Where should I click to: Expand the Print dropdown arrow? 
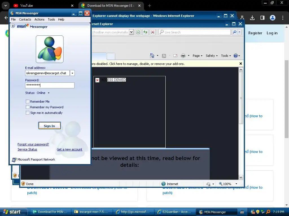coord(189,56)
